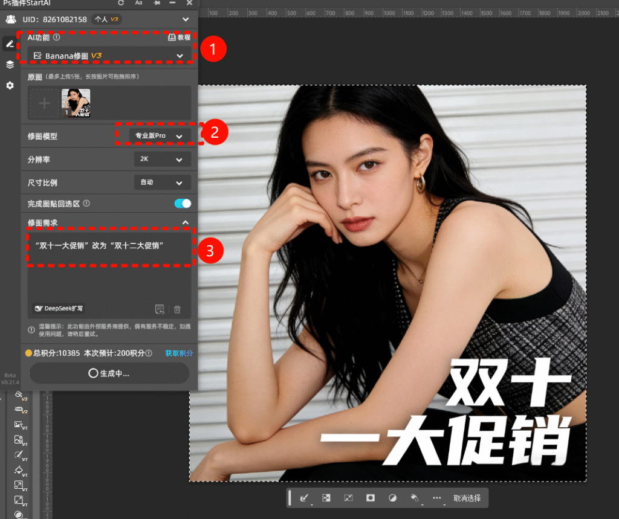Viewport: 619px width, 519px height.
Task: Click the trash icon in the prompt box
Action: pyautogui.click(x=177, y=309)
